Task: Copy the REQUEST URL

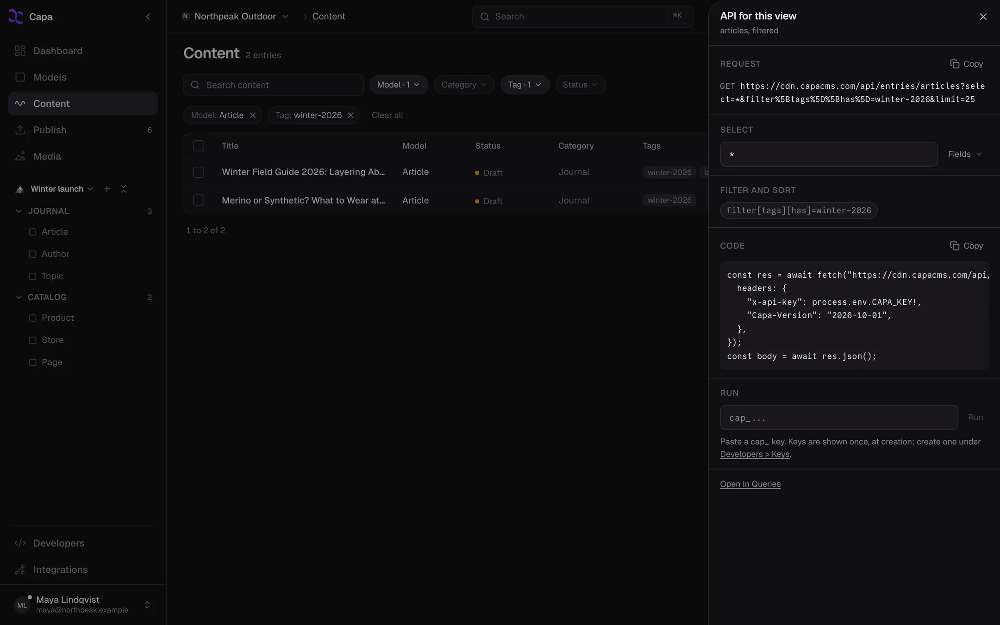Action: tap(967, 64)
